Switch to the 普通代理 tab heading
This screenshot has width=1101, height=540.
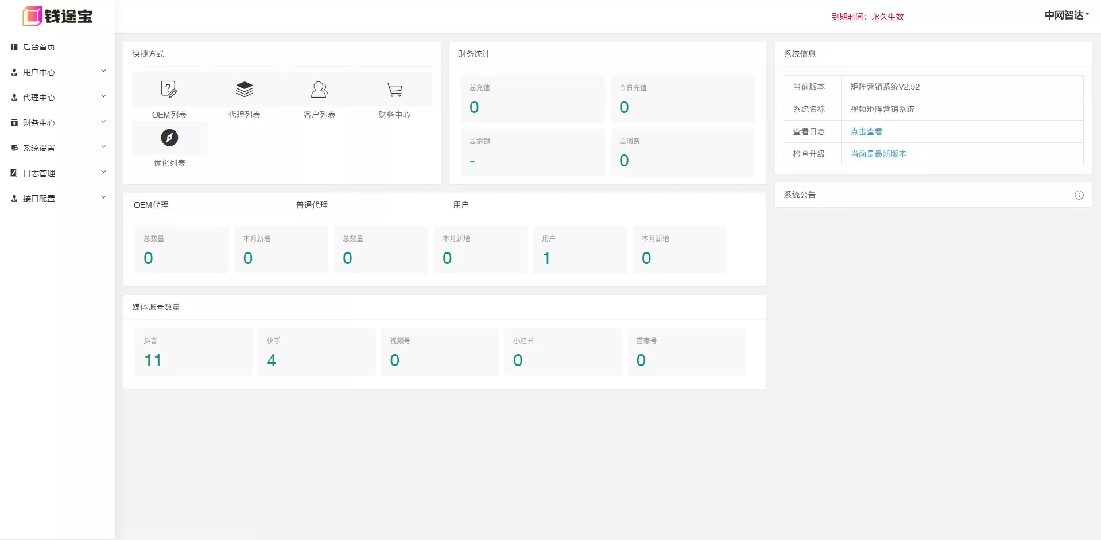pos(312,205)
